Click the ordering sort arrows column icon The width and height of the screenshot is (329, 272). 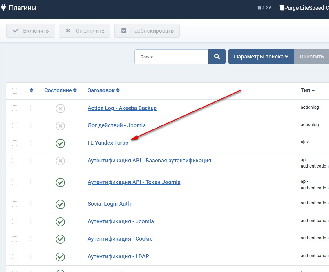point(31,90)
